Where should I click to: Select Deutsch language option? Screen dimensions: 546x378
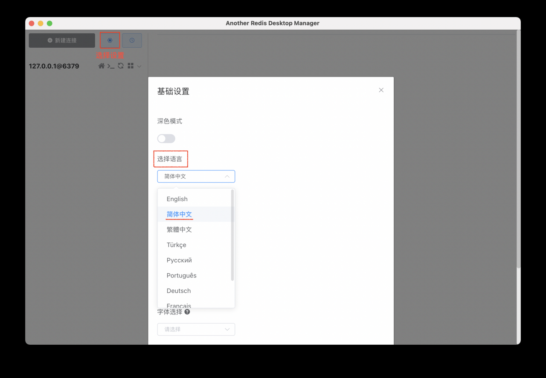(178, 291)
